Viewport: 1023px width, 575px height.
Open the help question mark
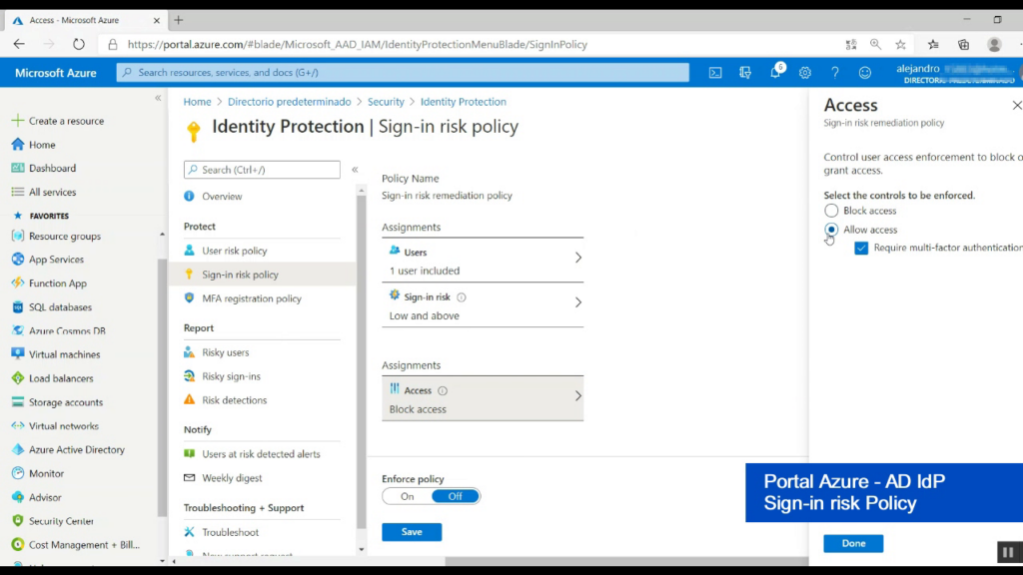point(835,73)
